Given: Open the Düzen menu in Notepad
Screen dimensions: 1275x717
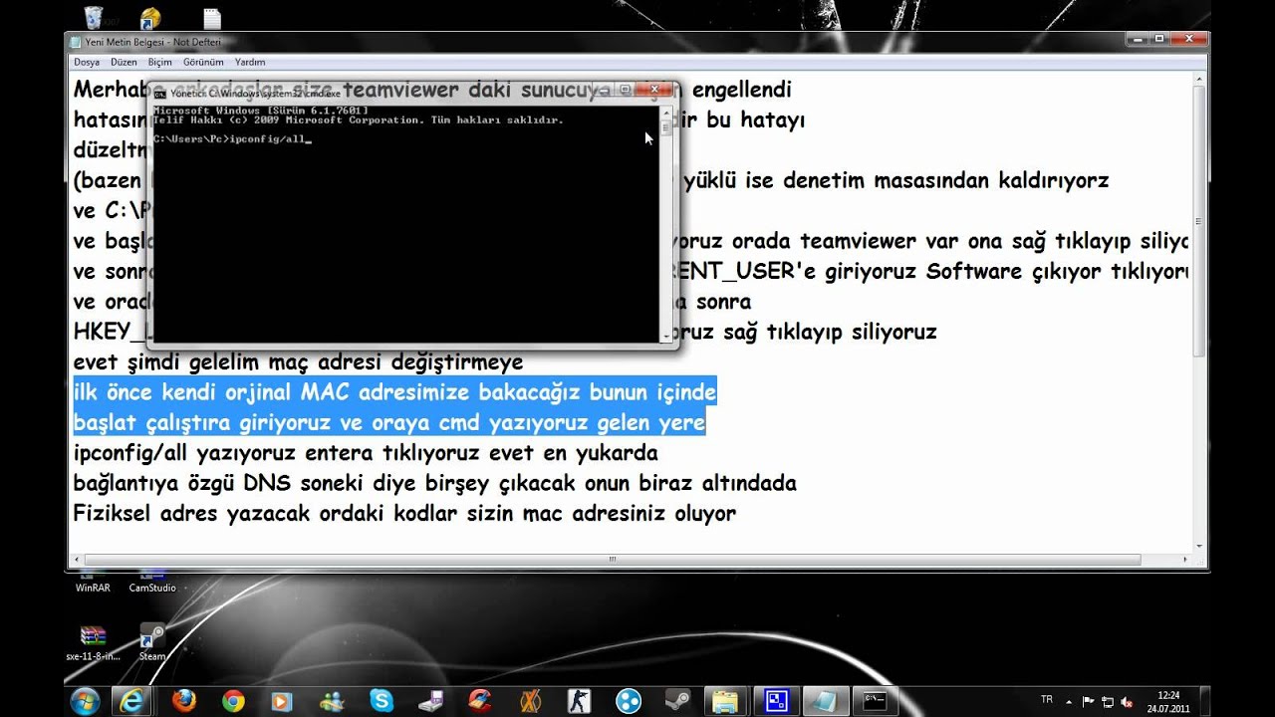Looking at the screenshot, I should click(x=124, y=62).
